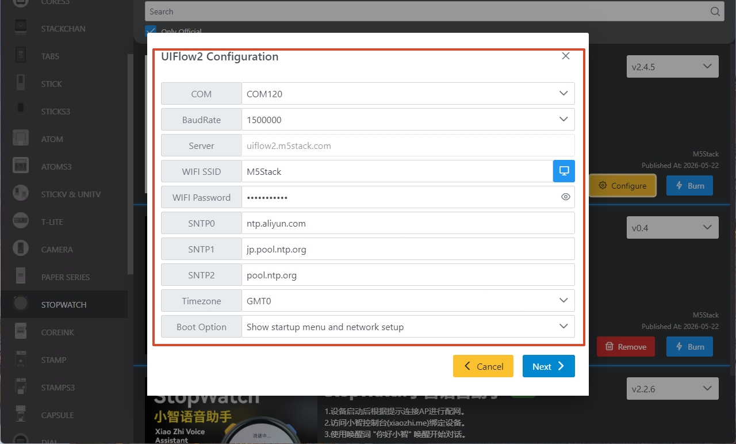Click the blue monitor icon beside WIFI SSID
Screen dimensions: 736x444
[x=564, y=171]
